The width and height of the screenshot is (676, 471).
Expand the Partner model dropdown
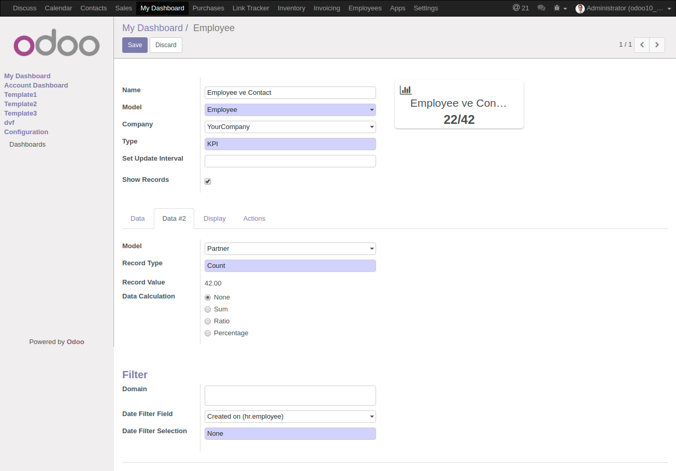290,249
